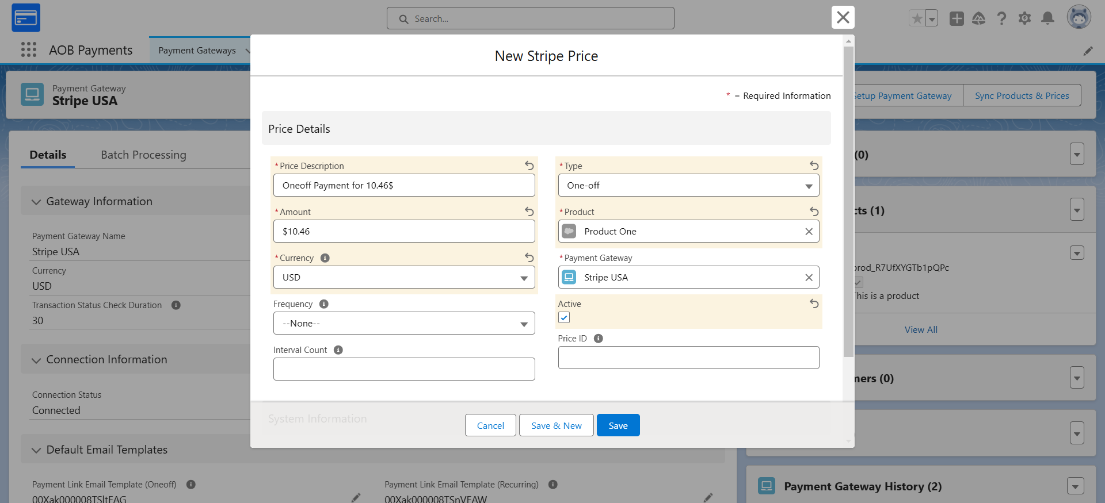This screenshot has height=503, width=1105.
Task: Undo changes to Product field
Action: pyautogui.click(x=814, y=212)
